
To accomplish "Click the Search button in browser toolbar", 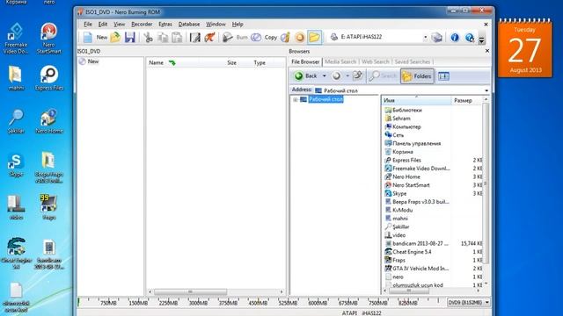I will coord(384,76).
